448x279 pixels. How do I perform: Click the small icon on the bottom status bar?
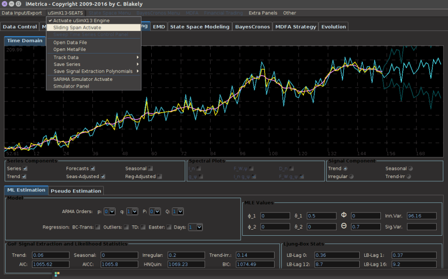coord(57,274)
